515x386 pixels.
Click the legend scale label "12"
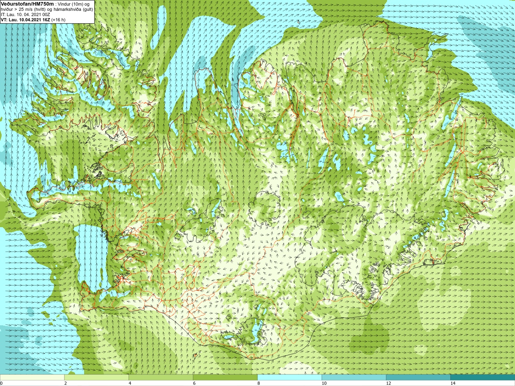pos(388,383)
